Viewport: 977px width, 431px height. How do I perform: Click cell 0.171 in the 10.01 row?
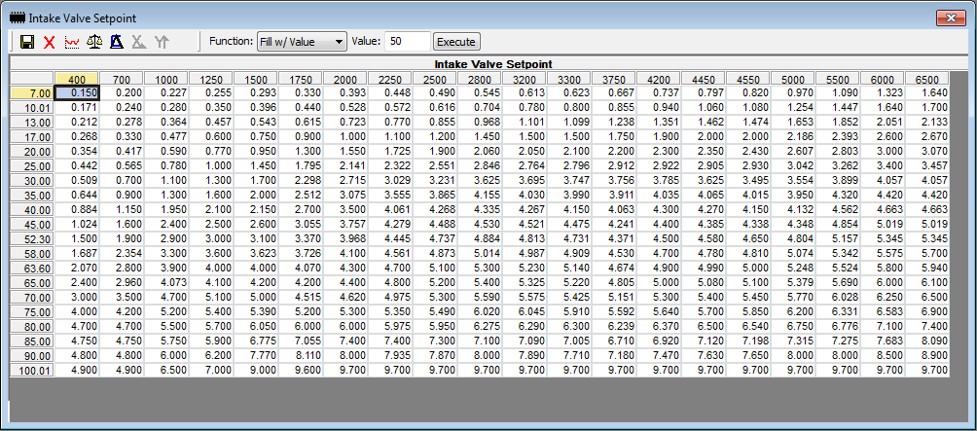[77, 108]
